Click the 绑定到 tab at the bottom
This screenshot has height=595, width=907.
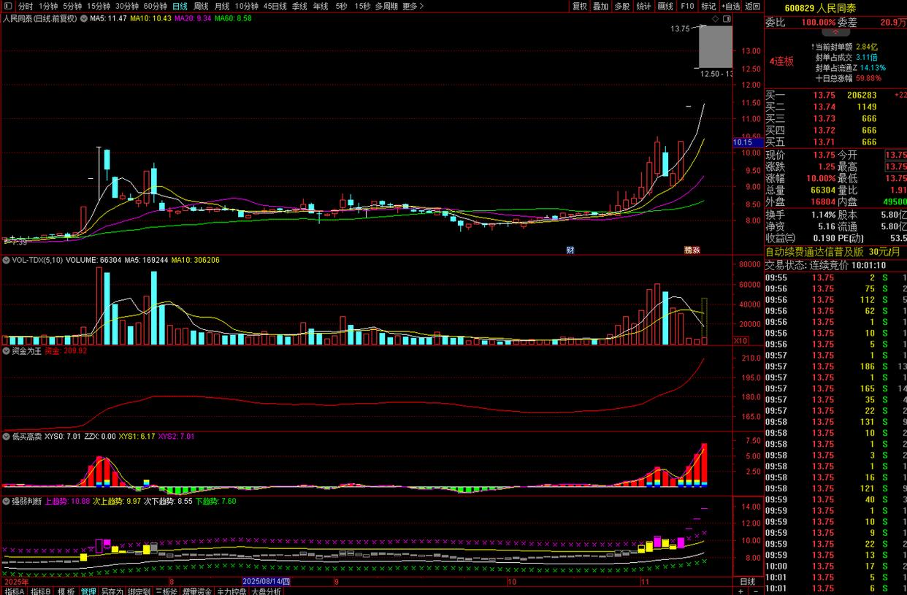point(139,591)
